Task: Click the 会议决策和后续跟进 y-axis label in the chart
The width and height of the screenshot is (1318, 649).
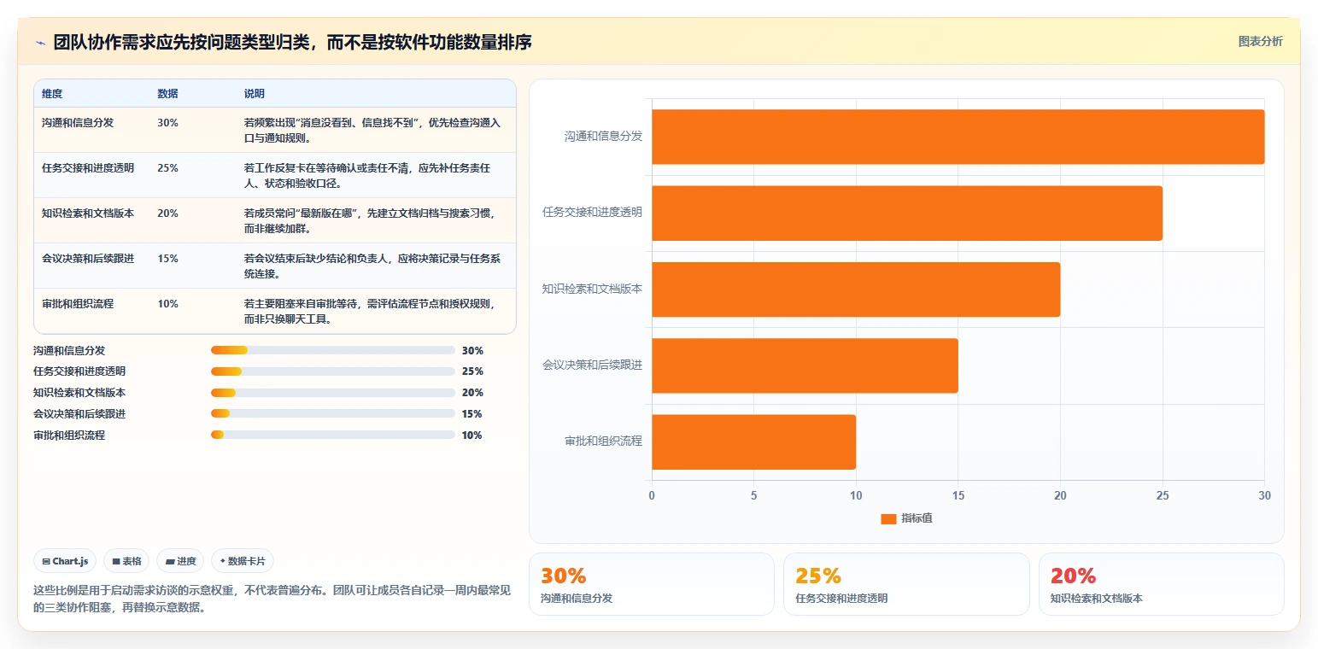Action: [x=592, y=365]
